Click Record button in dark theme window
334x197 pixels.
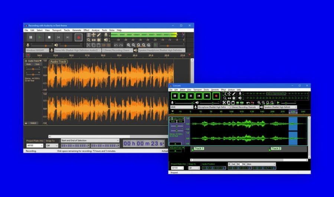78,37
